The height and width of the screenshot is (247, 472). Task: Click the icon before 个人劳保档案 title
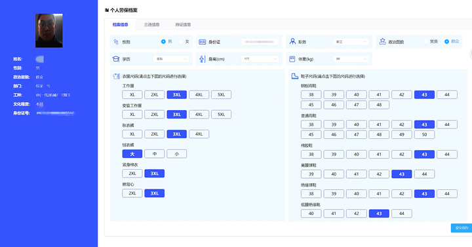click(x=107, y=10)
